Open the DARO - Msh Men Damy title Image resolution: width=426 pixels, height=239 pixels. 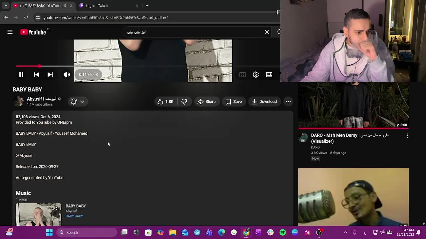tap(350, 138)
